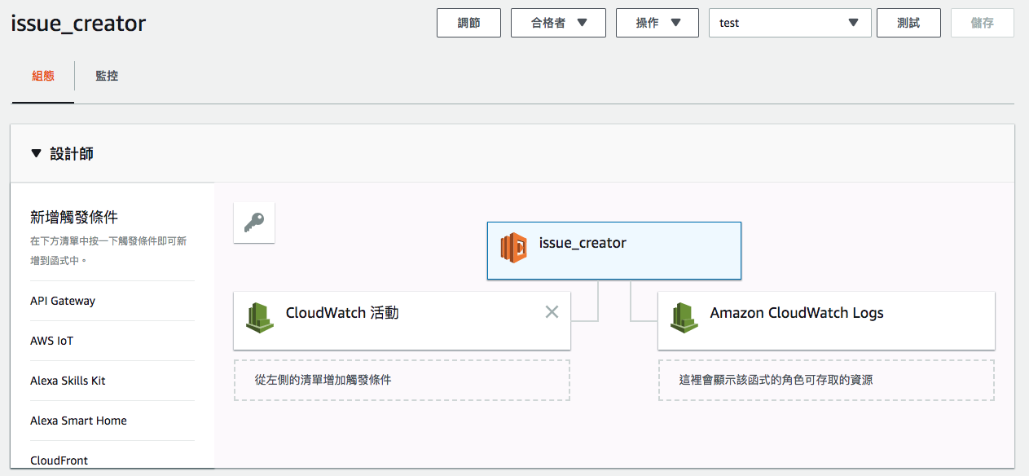Image resolution: width=1029 pixels, height=476 pixels.
Task: Switch to the 監控 tab
Action: point(107,76)
